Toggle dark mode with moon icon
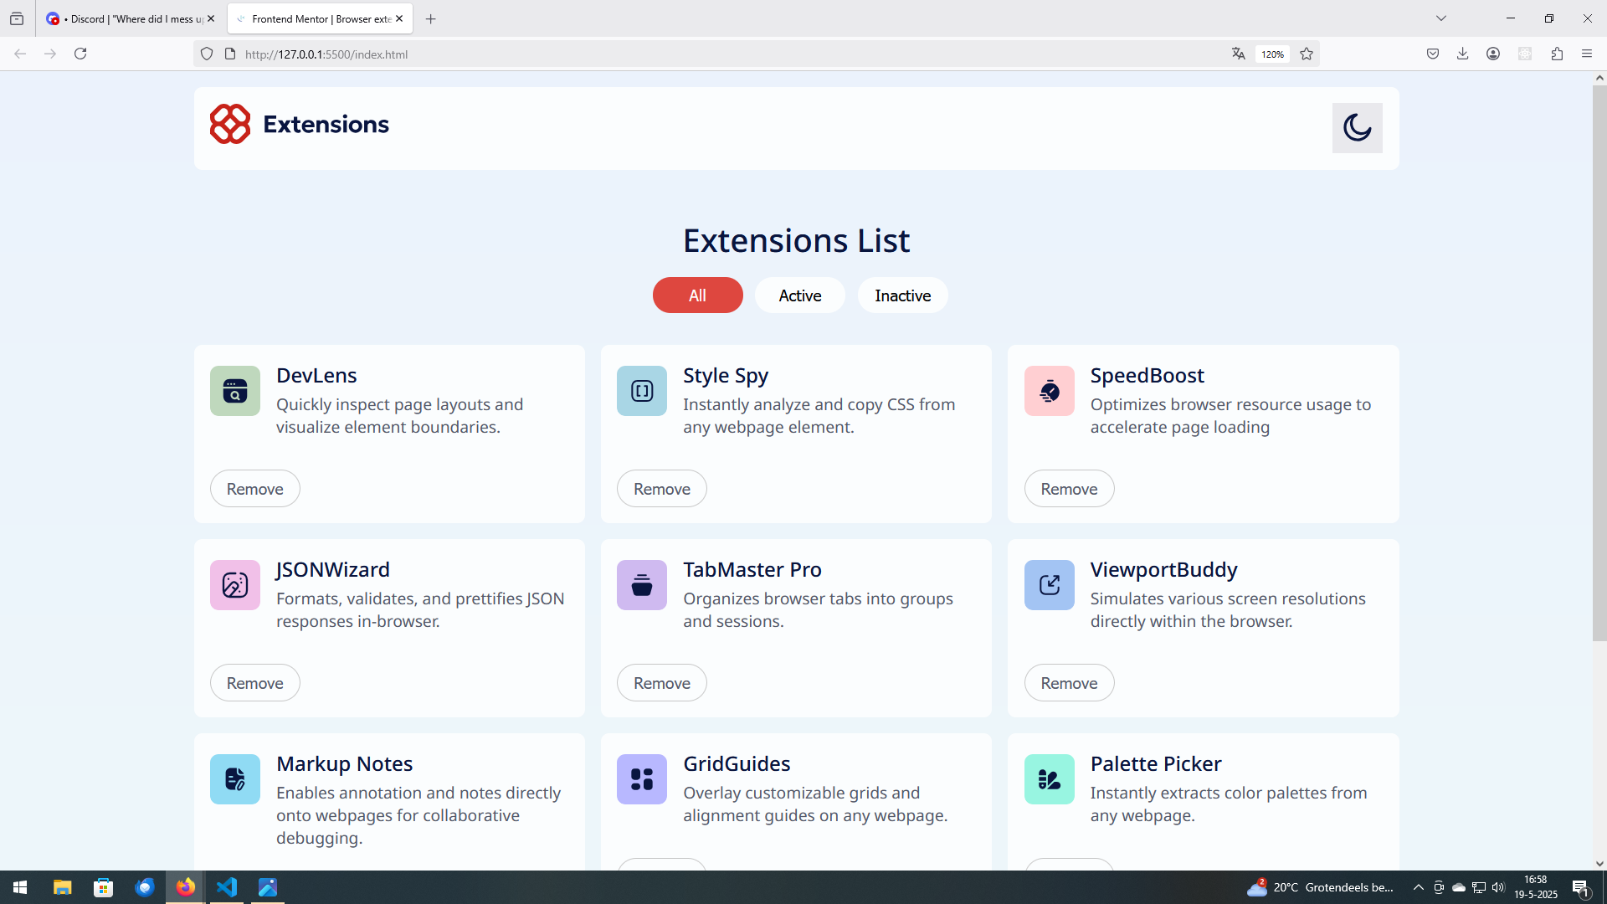This screenshot has height=904, width=1607. pos(1357,128)
